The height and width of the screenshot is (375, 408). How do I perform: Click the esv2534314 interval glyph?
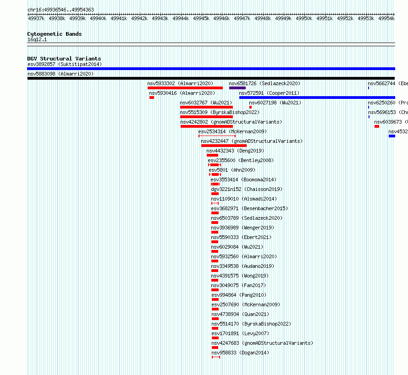point(217,136)
